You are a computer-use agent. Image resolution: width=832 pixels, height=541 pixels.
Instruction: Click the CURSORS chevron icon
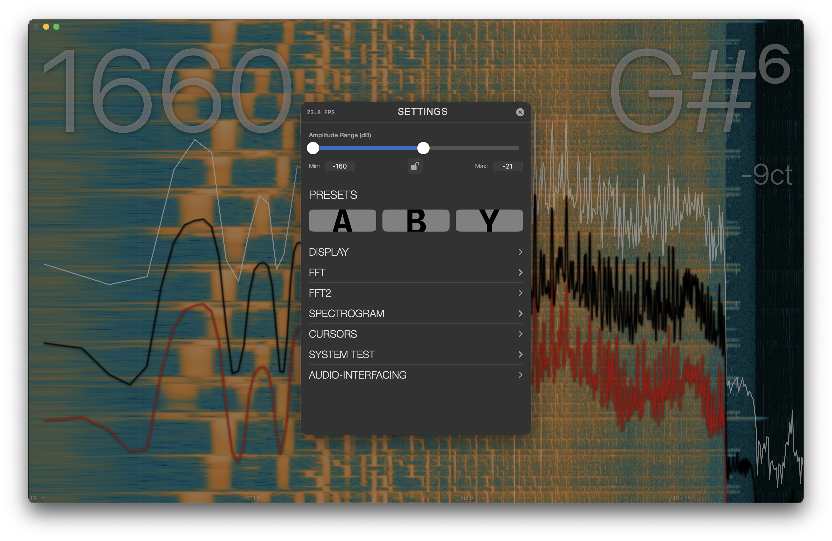(520, 334)
